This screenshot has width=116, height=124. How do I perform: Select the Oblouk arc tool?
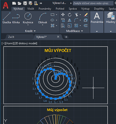(43, 18)
